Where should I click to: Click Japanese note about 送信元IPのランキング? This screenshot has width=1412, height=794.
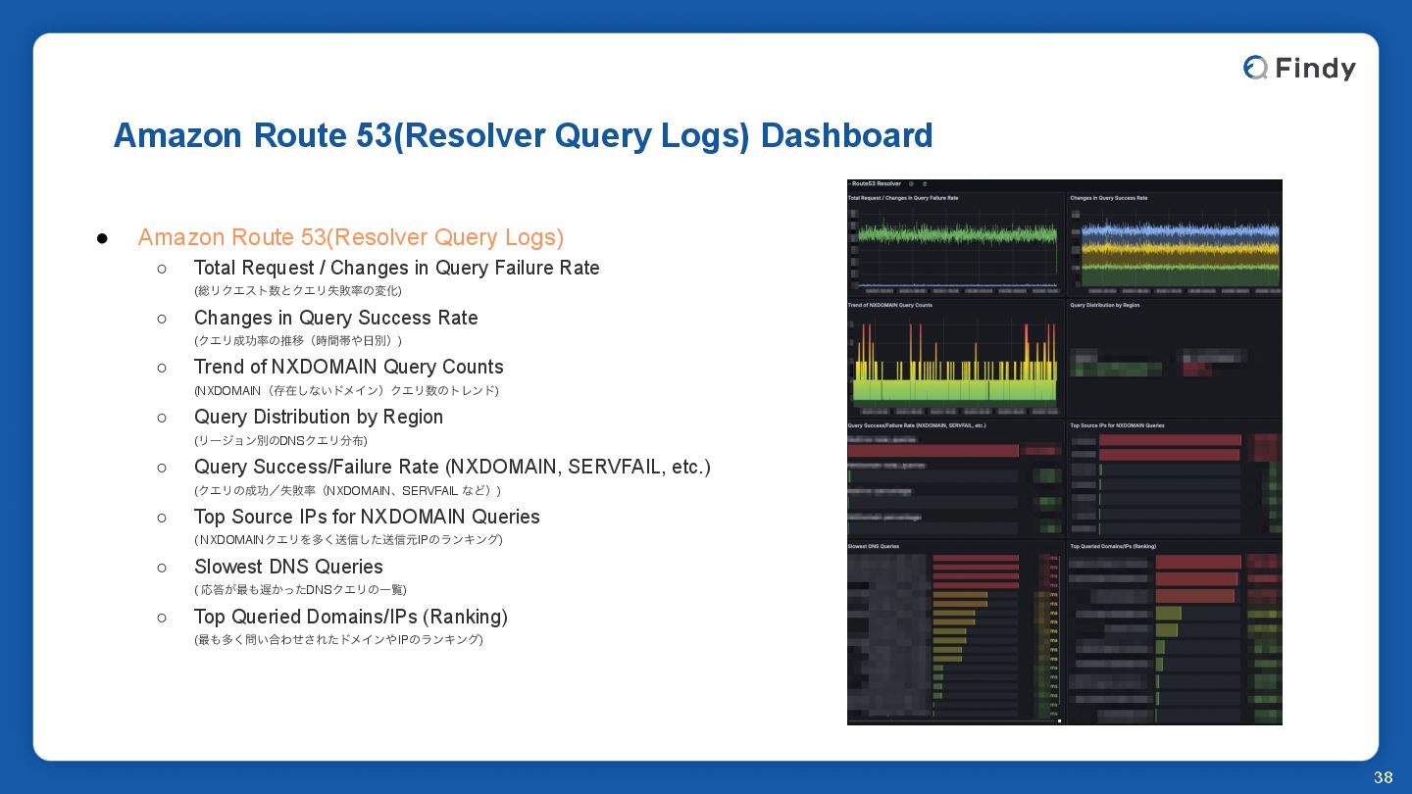[x=348, y=540]
